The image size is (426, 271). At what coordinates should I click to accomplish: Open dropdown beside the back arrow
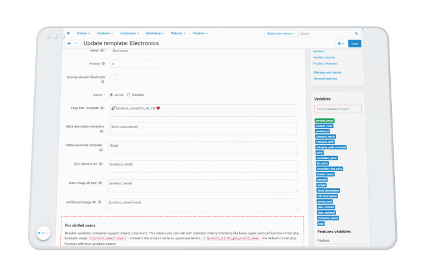(77, 43)
